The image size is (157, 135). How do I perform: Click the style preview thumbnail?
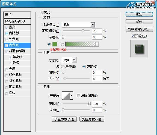coord(139,49)
